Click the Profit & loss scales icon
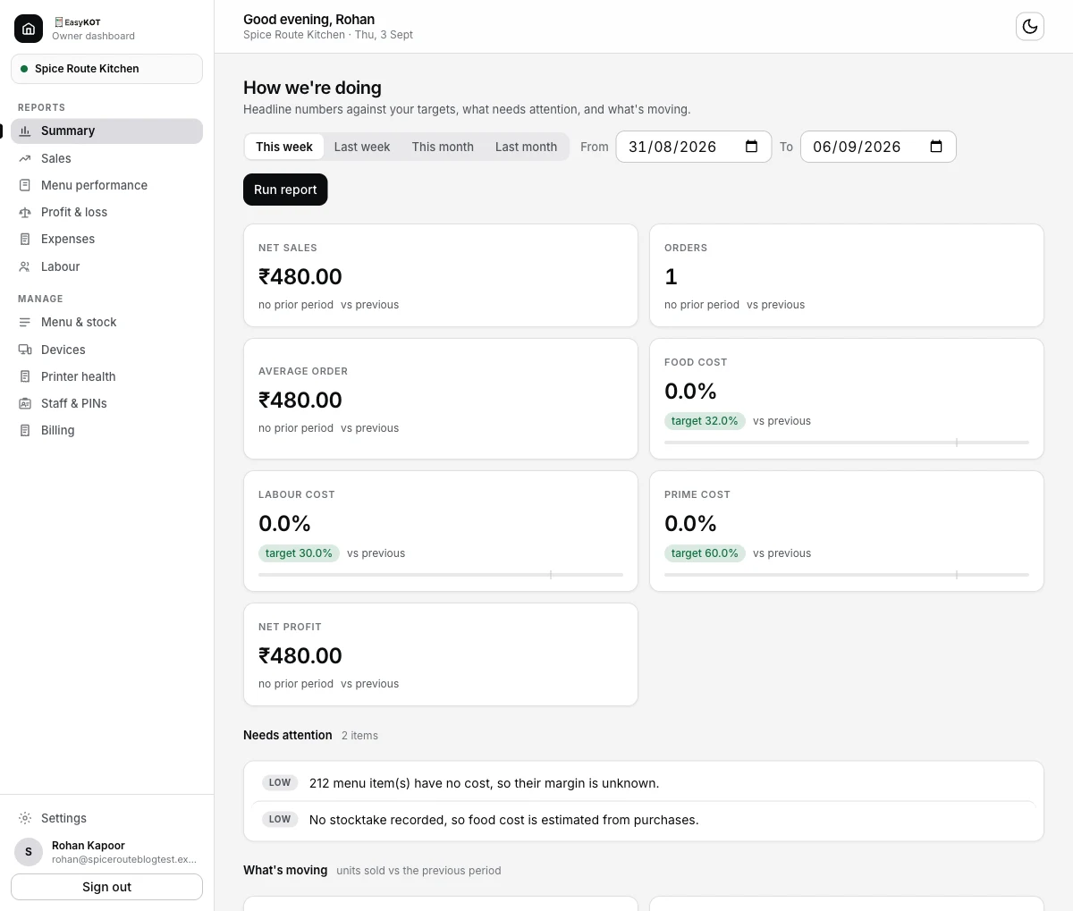The width and height of the screenshot is (1073, 911). pyautogui.click(x=25, y=212)
